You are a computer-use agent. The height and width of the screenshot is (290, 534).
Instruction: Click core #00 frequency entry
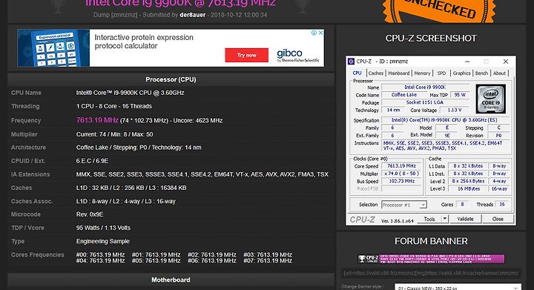[100, 254]
